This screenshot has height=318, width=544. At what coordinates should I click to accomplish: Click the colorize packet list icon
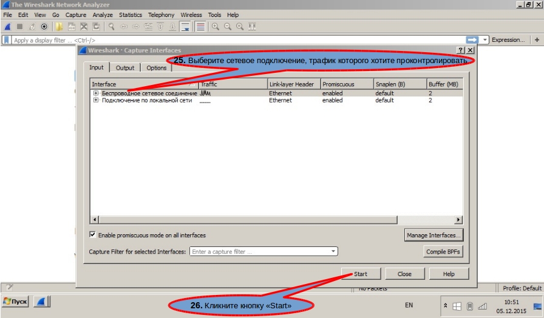pos(200,27)
